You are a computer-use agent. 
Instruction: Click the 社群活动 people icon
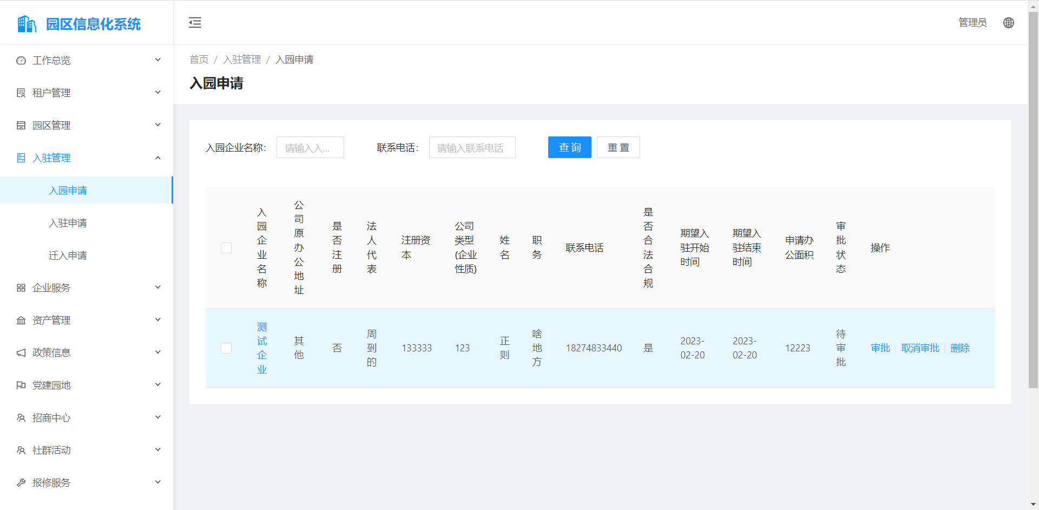[21, 450]
